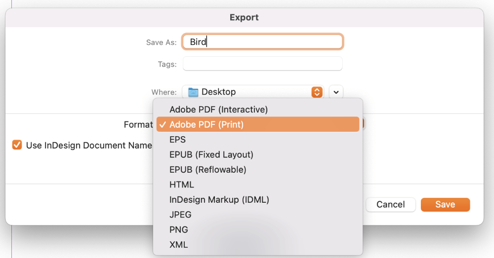Choose JPEG export format
494x258 pixels.
[x=258, y=215]
